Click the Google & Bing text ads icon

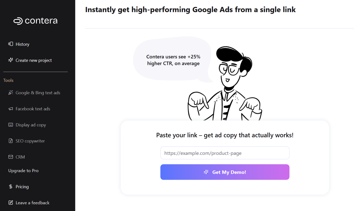(11, 93)
